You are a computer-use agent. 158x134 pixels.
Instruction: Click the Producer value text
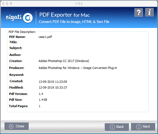tap(78, 68)
